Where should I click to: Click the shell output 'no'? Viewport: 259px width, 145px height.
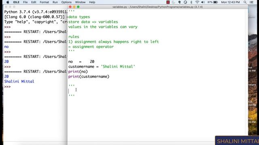(x=6, y=47)
